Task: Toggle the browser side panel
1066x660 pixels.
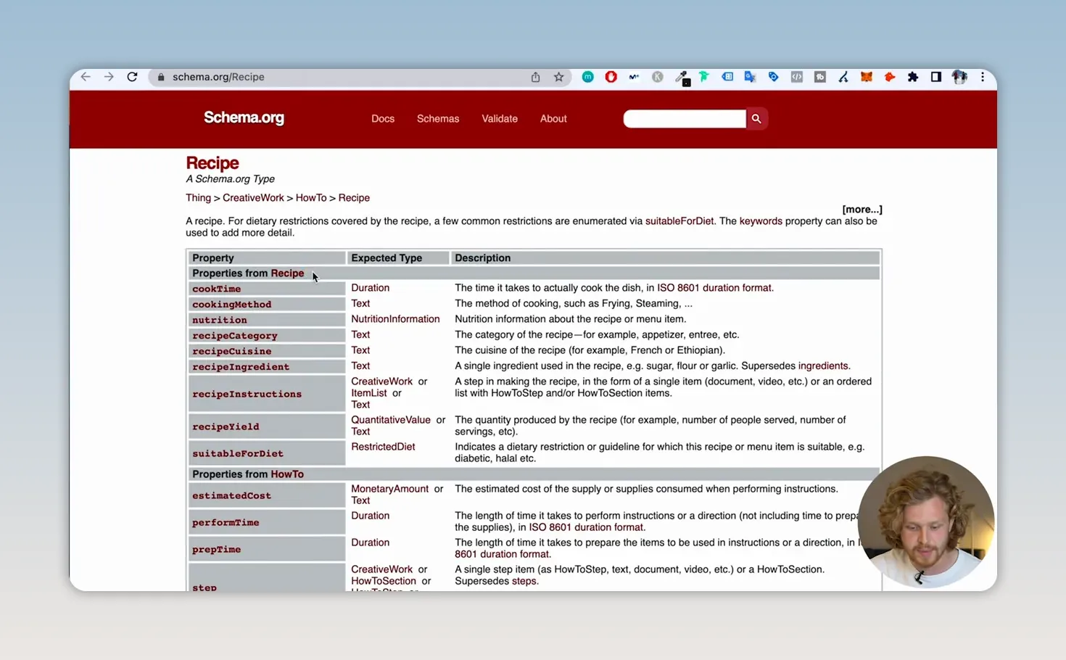Action: (936, 77)
